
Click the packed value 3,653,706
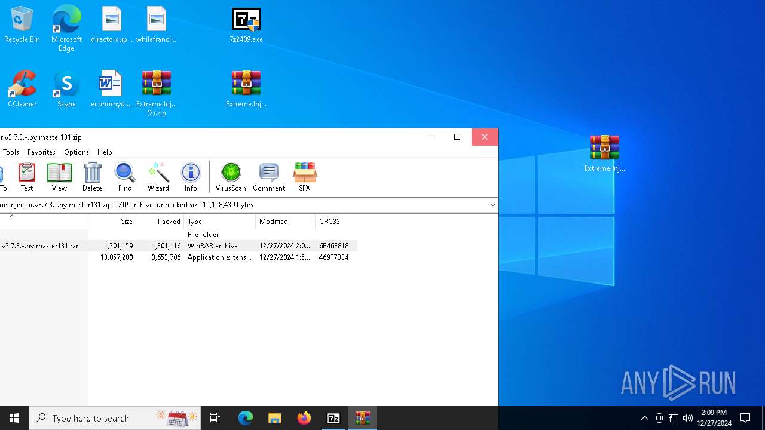(x=166, y=257)
